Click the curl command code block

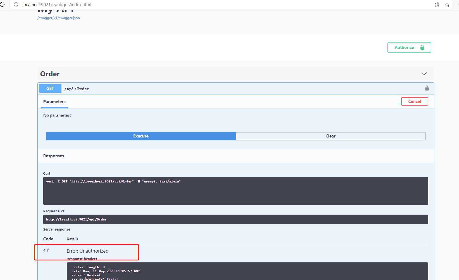[236, 191]
